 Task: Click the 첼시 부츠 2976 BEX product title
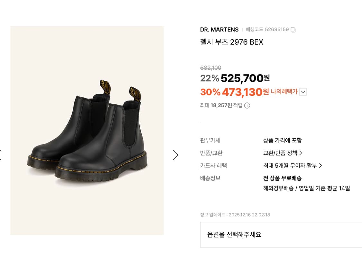coord(231,42)
